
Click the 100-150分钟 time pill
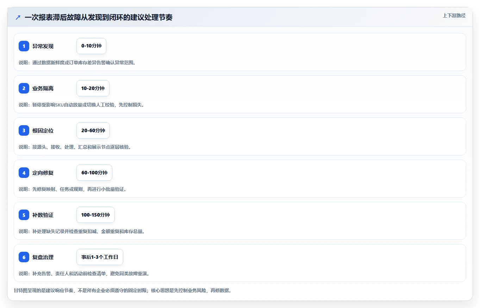click(95, 215)
